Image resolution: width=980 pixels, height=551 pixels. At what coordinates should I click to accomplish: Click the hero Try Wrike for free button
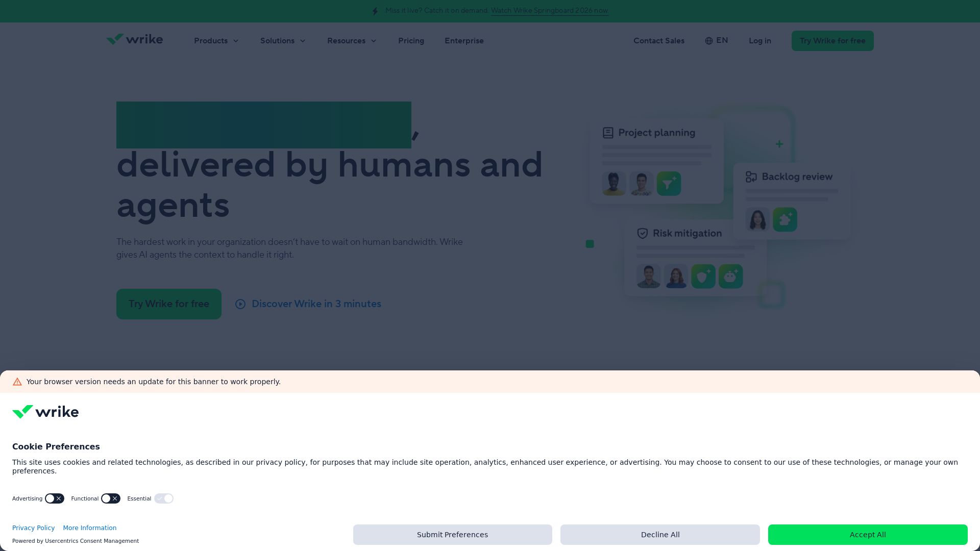169,304
